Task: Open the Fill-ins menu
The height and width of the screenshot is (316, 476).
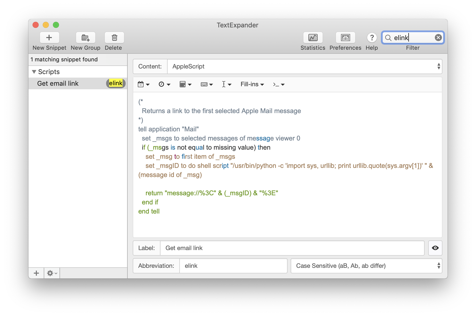Action: click(x=252, y=84)
